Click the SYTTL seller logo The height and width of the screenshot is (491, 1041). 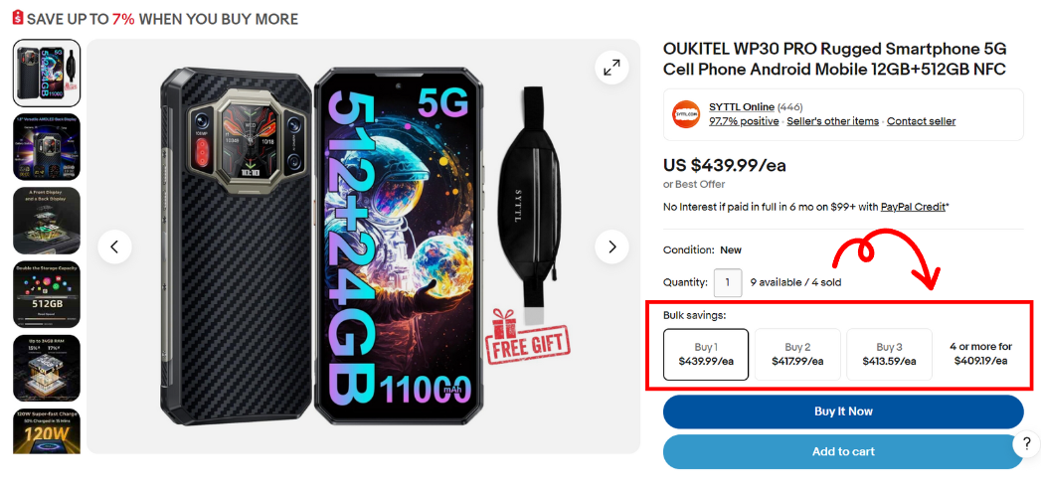[x=686, y=114]
